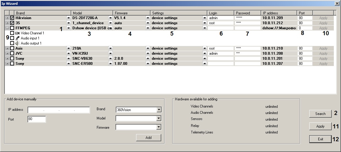This screenshot has width=341, height=152.
Task: Tick the Axis device checkbox
Action: point(12,48)
